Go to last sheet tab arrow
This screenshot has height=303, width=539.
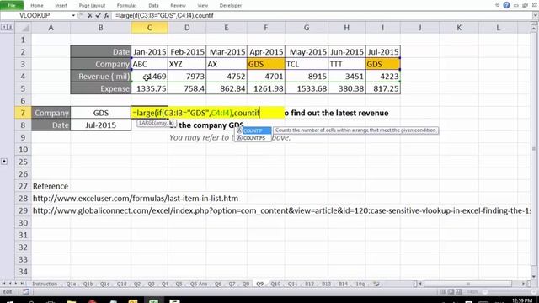tap(22, 284)
